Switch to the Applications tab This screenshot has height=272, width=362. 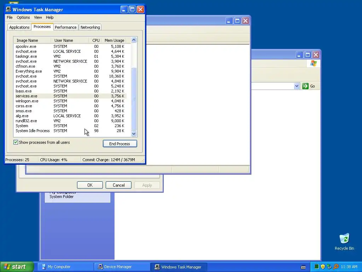coord(19,27)
